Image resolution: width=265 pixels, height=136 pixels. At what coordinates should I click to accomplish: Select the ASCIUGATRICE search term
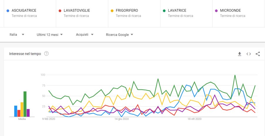tap(24, 11)
